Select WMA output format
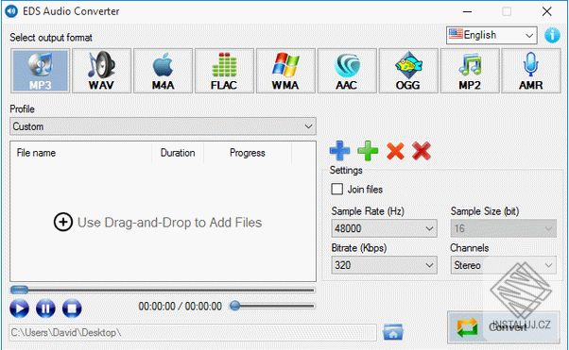The image size is (569, 350). click(285, 71)
